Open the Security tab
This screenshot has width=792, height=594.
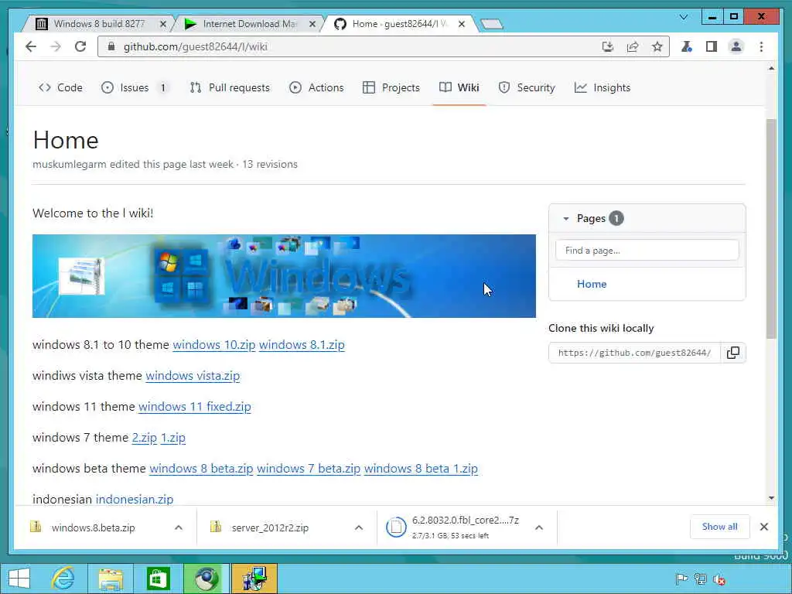(527, 87)
